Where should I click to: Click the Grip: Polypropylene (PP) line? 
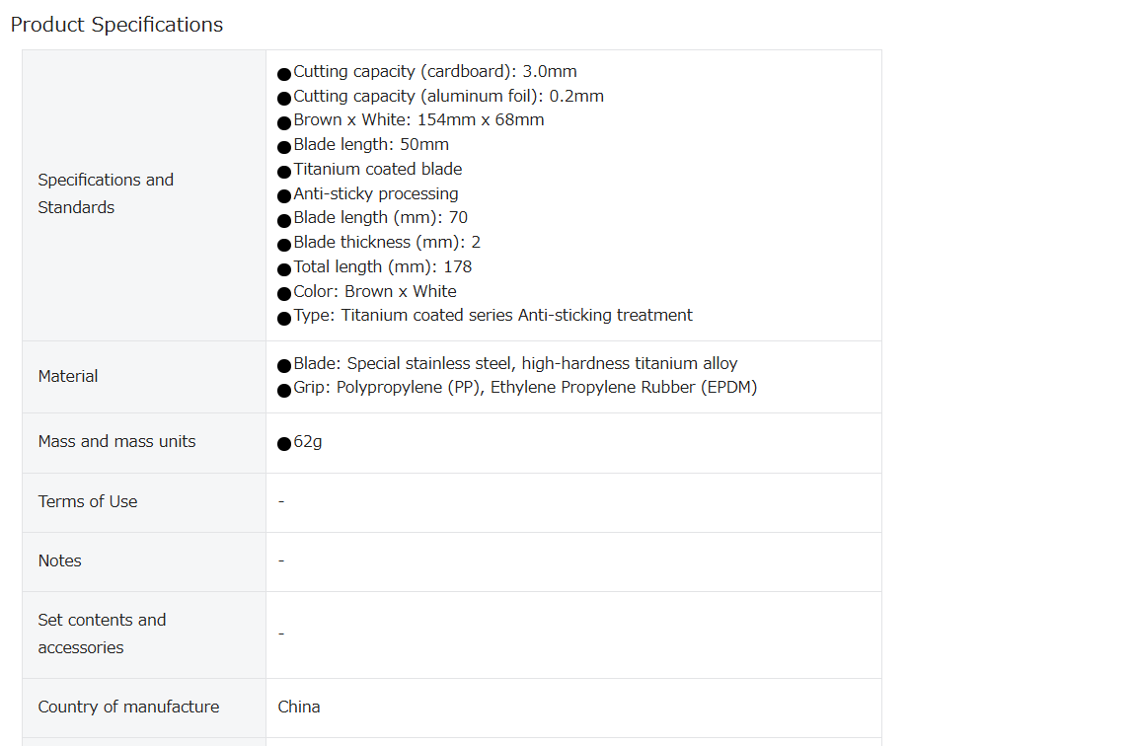(x=517, y=388)
